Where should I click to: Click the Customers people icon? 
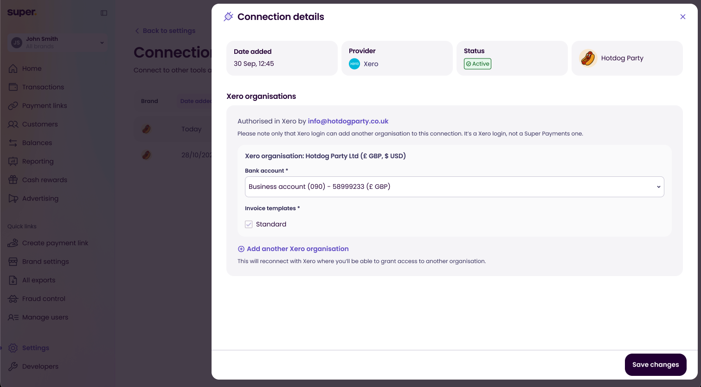[13, 124]
